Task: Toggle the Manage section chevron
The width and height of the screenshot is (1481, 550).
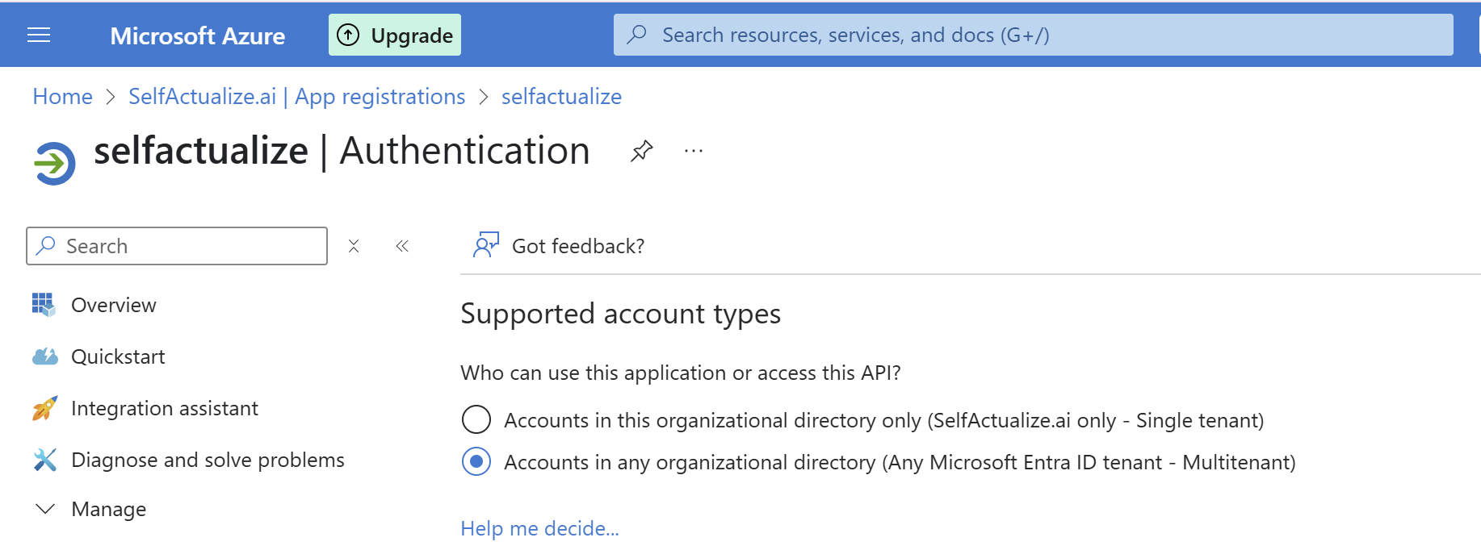Action: (45, 509)
